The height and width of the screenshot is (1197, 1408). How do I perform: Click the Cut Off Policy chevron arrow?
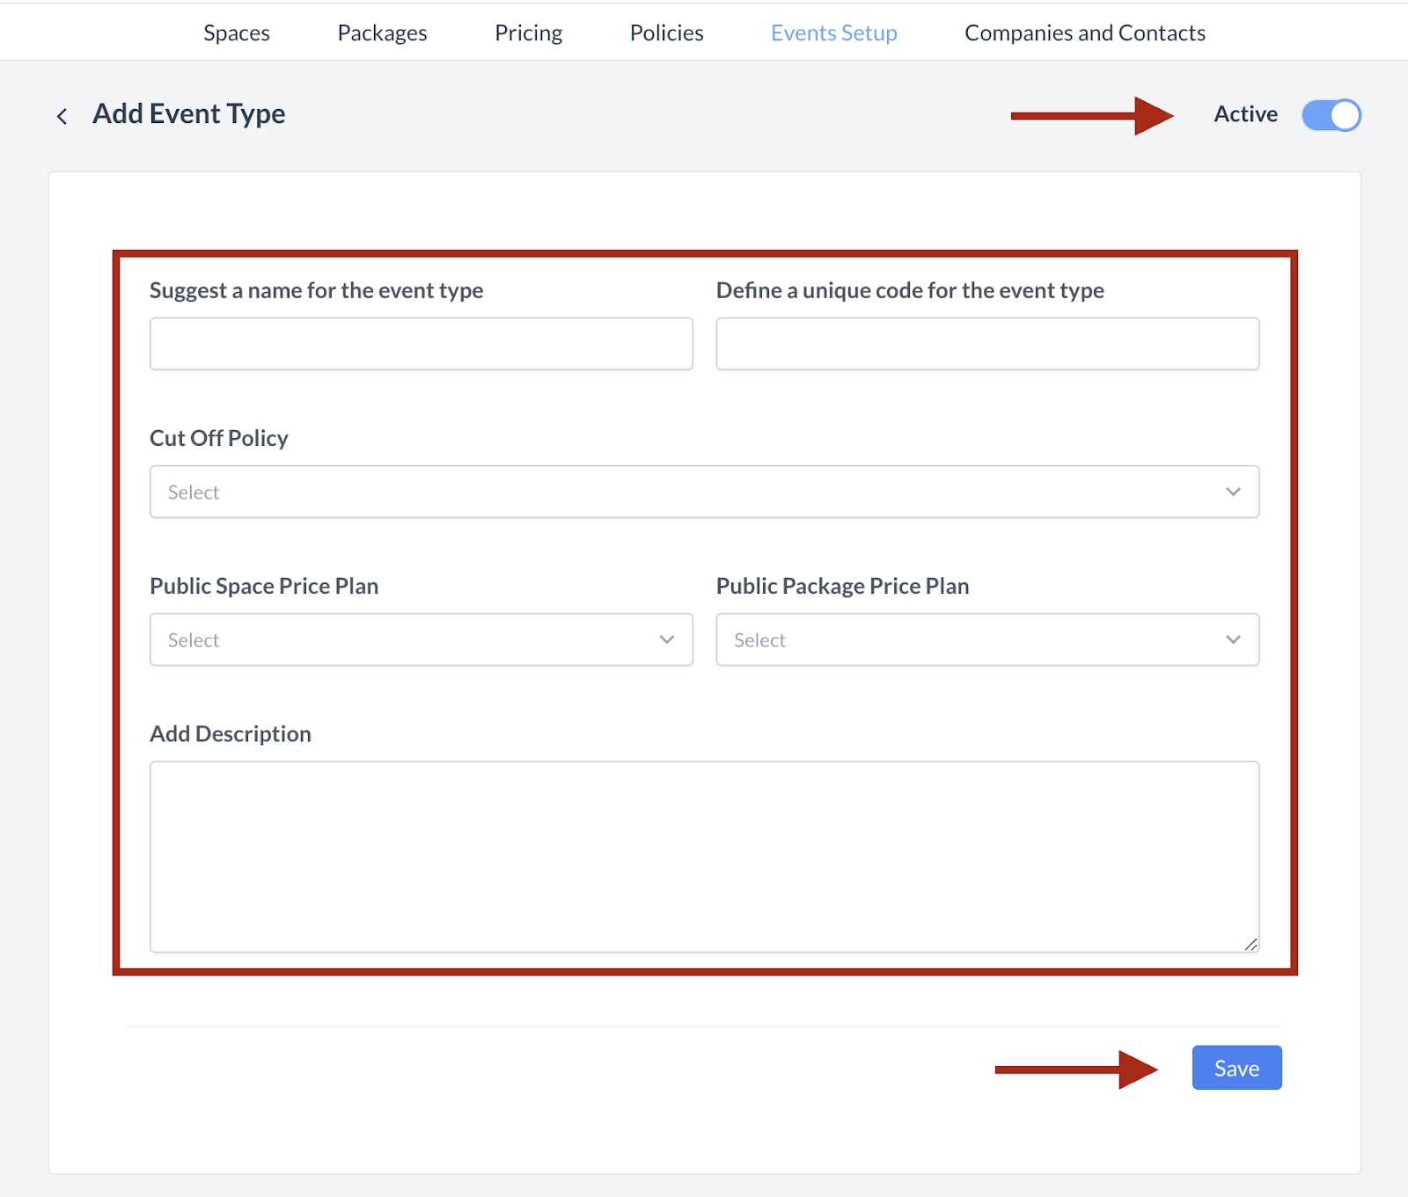click(x=1233, y=492)
